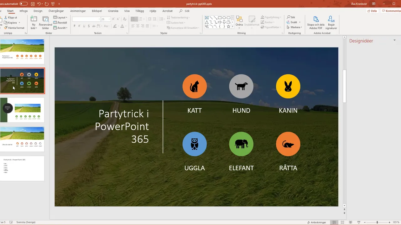This screenshot has width=401, height=225.
Task: Click the Återställ button
Action: 60,22
